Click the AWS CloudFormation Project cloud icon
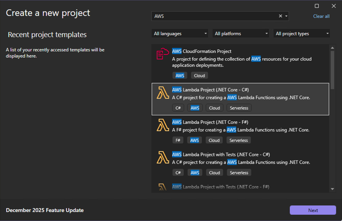The image size is (342, 221). tap(163, 54)
